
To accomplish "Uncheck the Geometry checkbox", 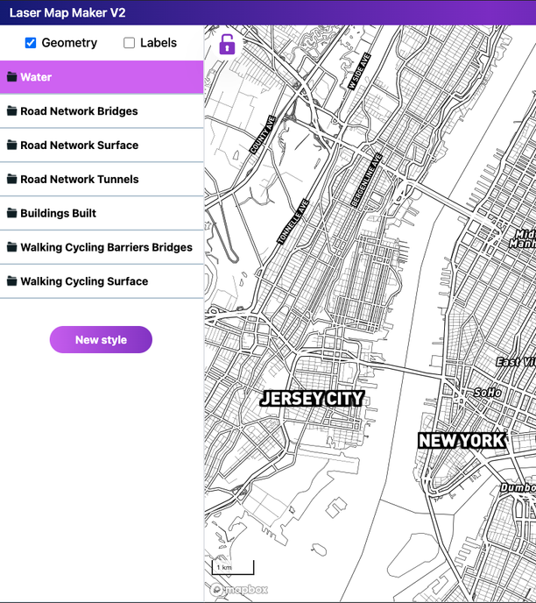I will pyautogui.click(x=31, y=43).
